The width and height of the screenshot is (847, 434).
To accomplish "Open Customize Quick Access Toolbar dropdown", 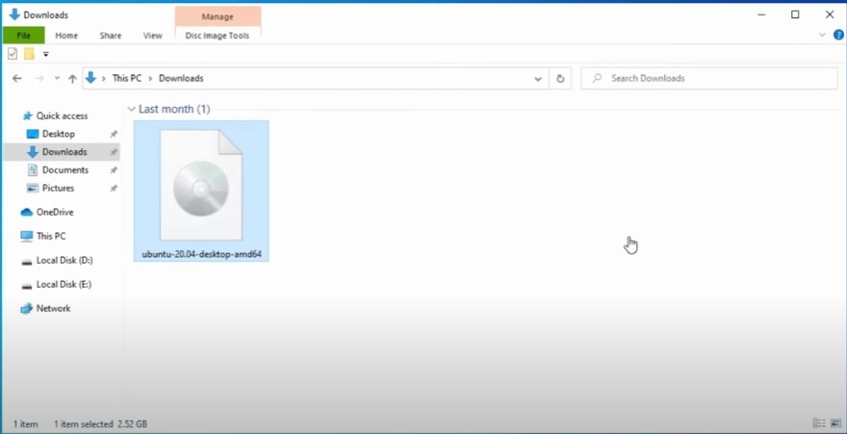I will pyautogui.click(x=46, y=54).
